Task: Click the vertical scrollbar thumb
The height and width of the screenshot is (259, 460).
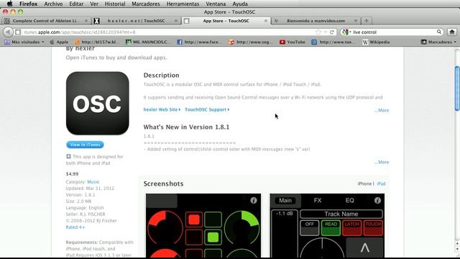Action: point(457,88)
